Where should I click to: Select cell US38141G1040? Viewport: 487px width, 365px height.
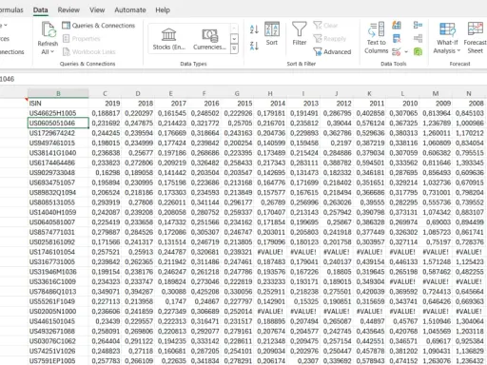click(x=58, y=153)
